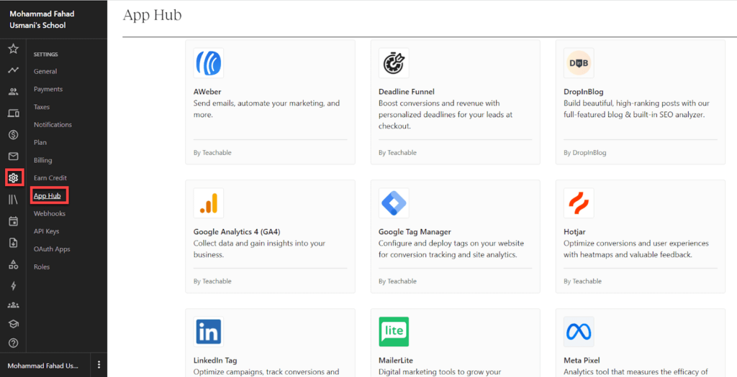
Task: Open the Meta Pixel card title
Action: click(582, 360)
